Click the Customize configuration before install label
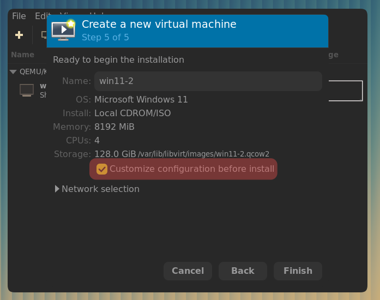This screenshot has height=300, width=380. point(191,169)
